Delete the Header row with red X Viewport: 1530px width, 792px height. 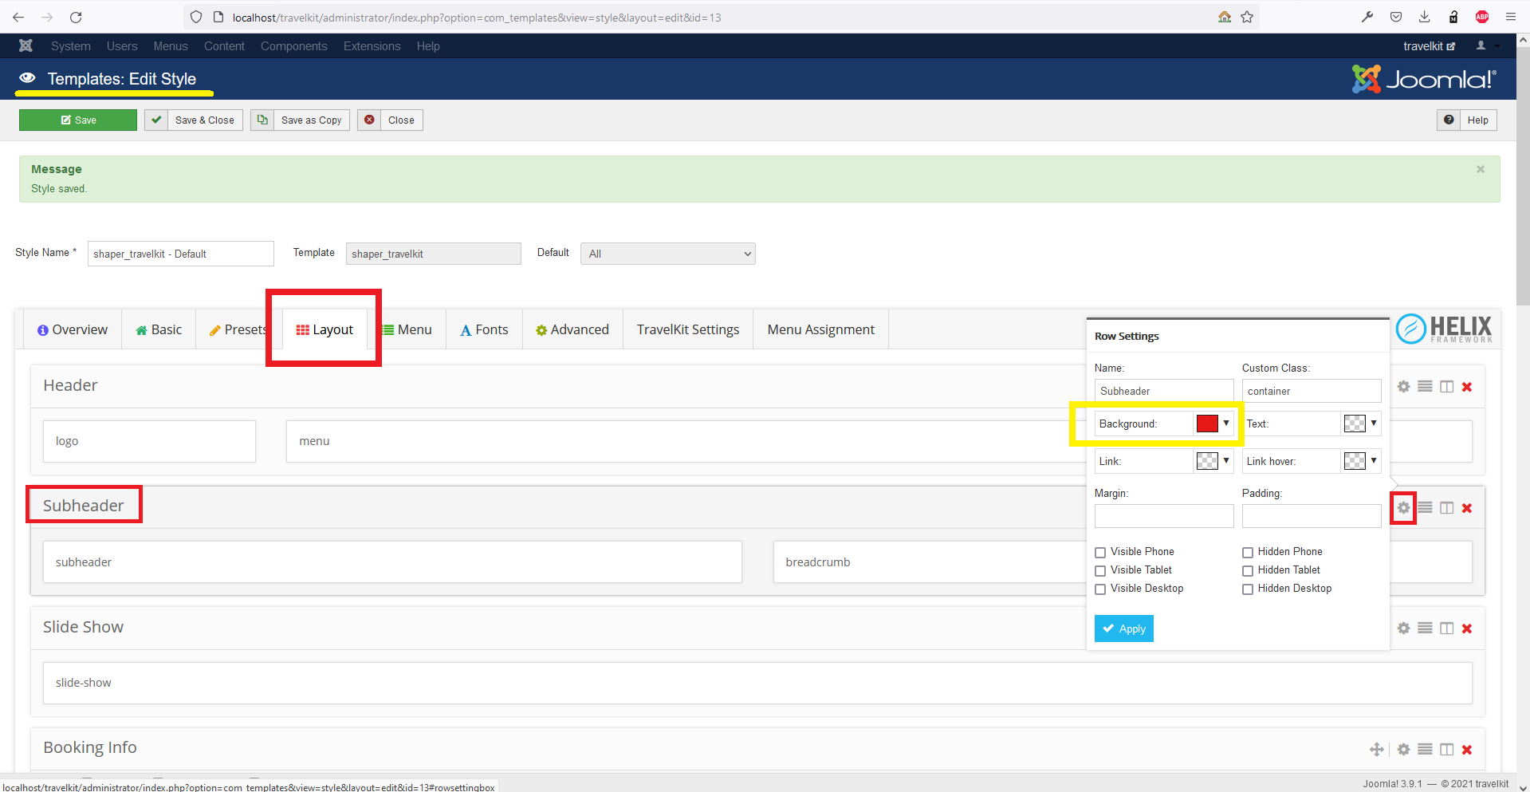click(x=1467, y=387)
